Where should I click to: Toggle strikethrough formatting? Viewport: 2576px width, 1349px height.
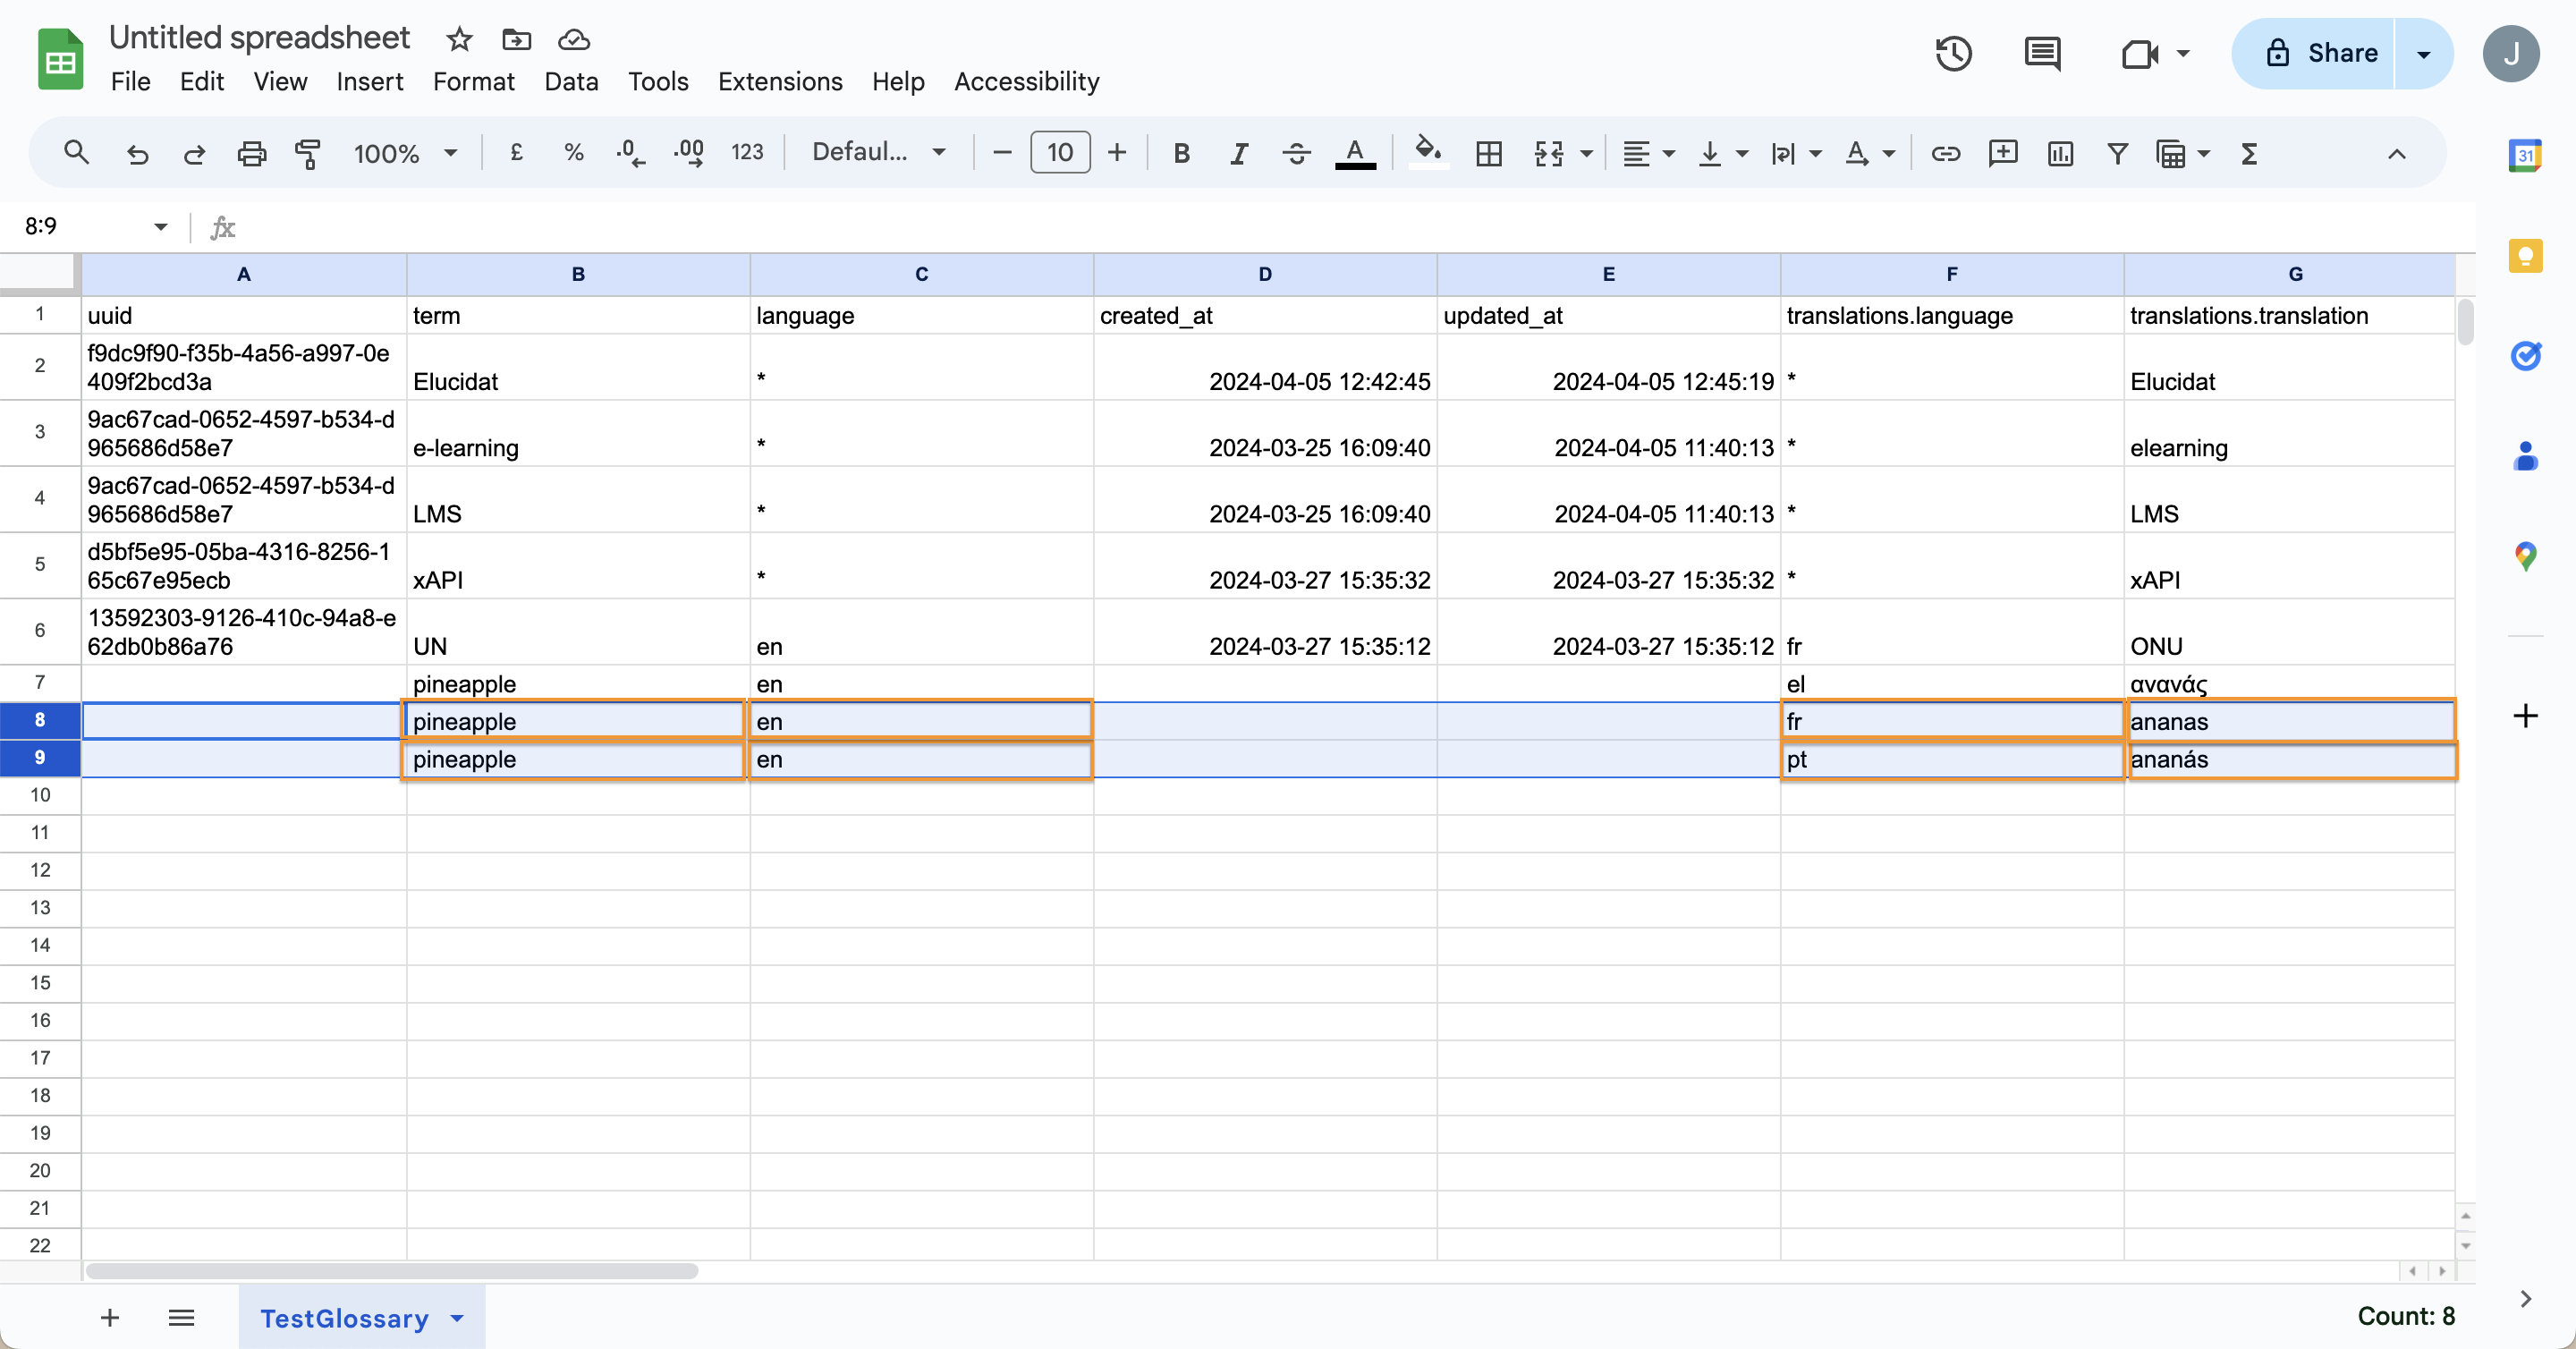[x=1296, y=153]
